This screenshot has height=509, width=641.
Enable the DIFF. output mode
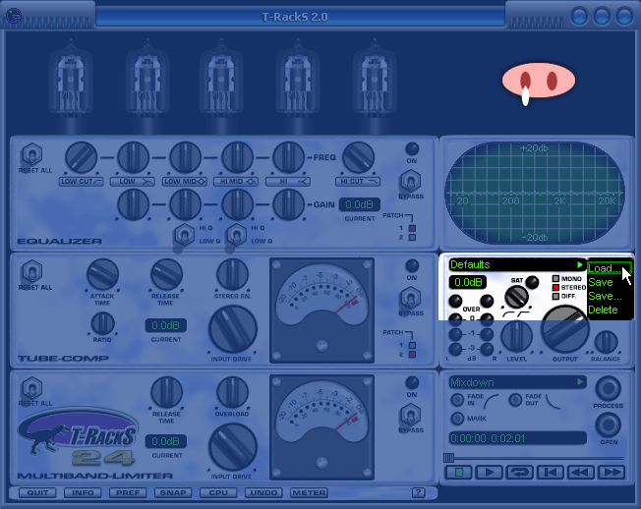[555, 296]
